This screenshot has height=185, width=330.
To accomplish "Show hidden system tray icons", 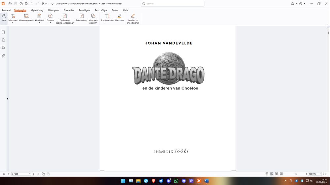I will coord(285,181).
